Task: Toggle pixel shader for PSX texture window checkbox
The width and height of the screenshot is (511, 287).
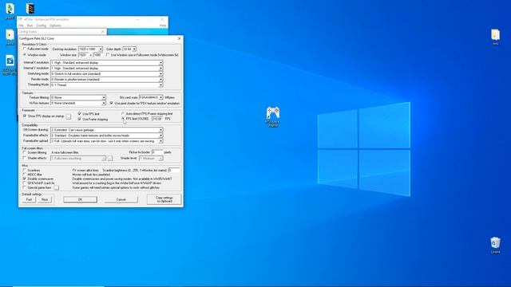Action: coord(112,103)
